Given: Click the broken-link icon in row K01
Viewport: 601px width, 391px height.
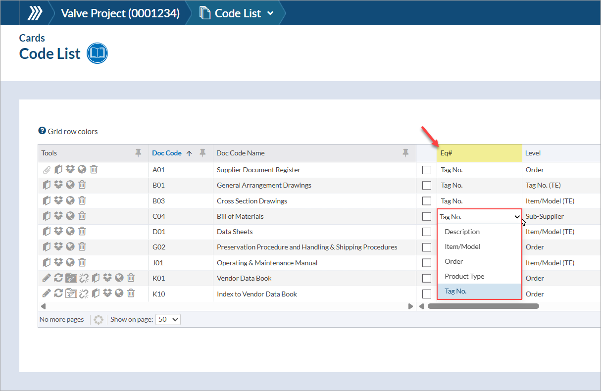Looking at the screenshot, I should click(x=84, y=278).
